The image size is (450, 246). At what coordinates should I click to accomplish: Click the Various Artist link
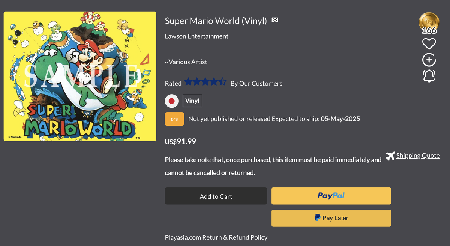click(x=186, y=62)
